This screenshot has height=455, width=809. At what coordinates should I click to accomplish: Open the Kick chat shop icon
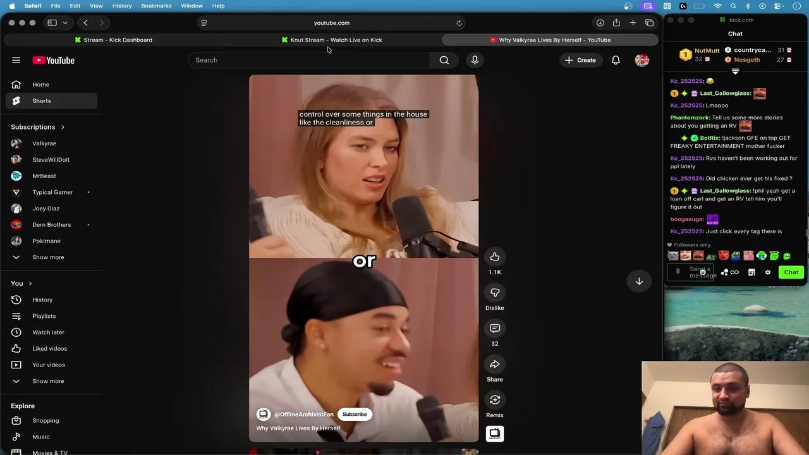(x=751, y=272)
